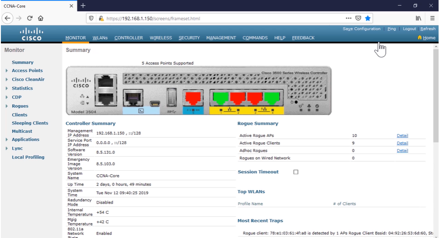Click the Up Time value text

tap(124, 184)
